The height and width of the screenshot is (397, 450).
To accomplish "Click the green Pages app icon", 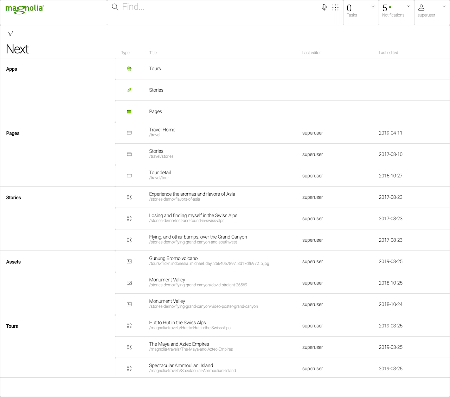I will click(x=129, y=112).
